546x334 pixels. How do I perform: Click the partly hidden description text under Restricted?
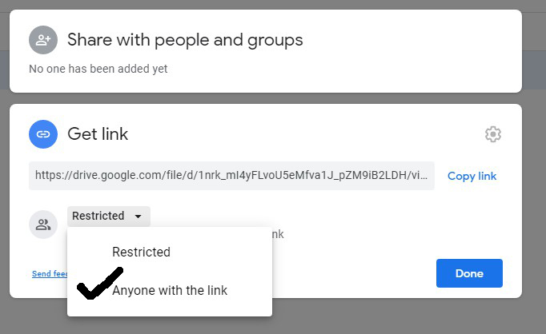click(277, 235)
